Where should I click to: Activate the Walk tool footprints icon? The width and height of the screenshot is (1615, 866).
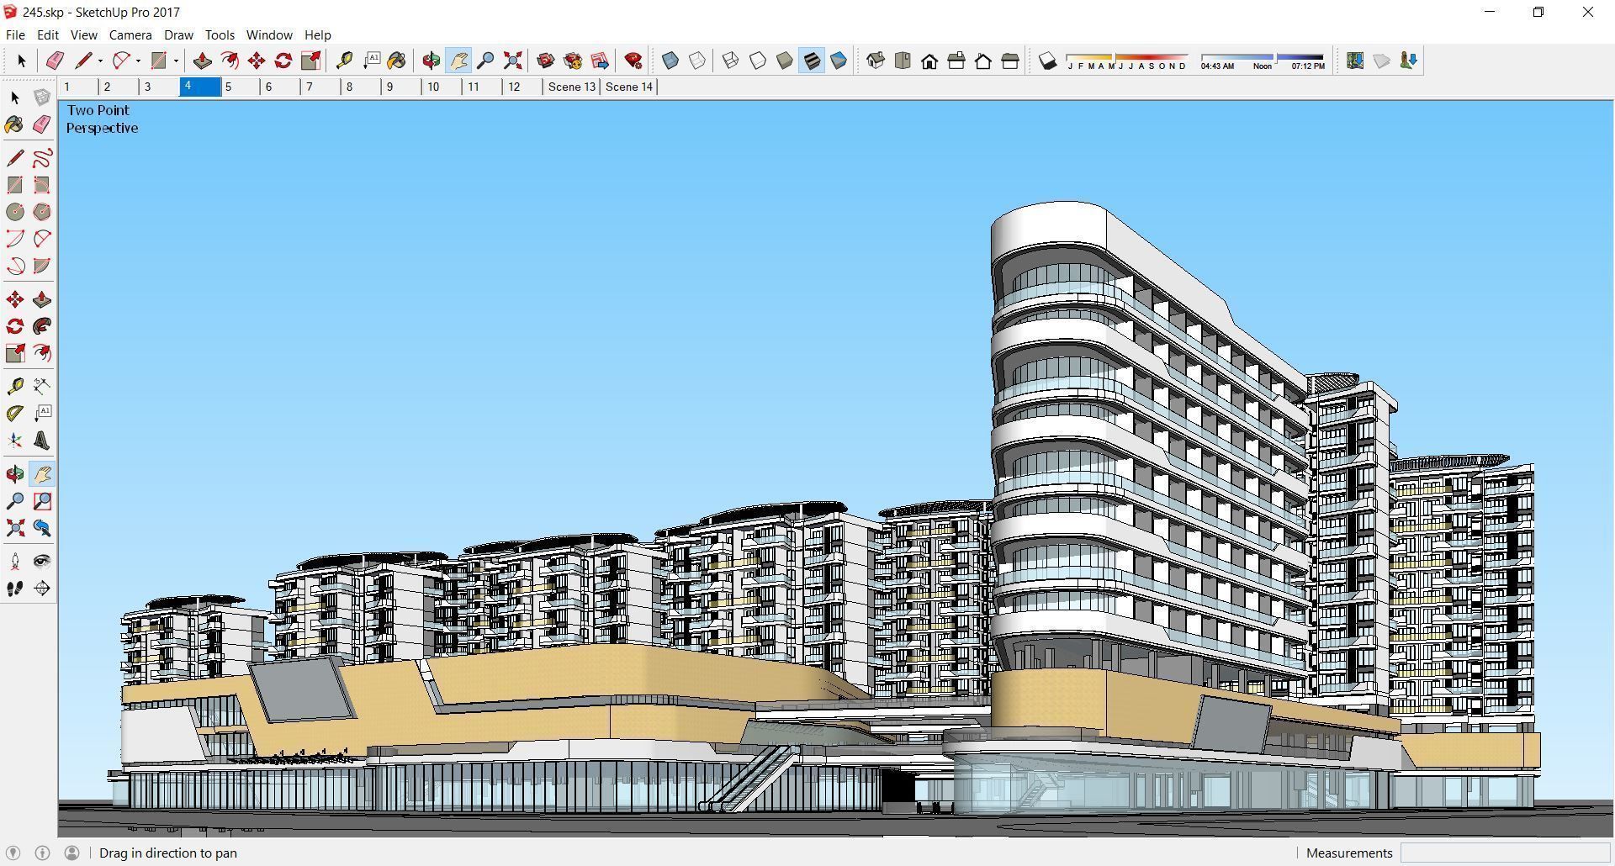coord(15,589)
